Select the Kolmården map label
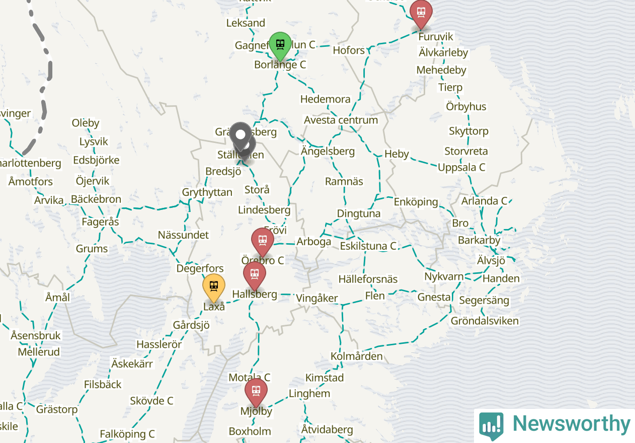Image resolution: width=635 pixels, height=443 pixels. 356,356
